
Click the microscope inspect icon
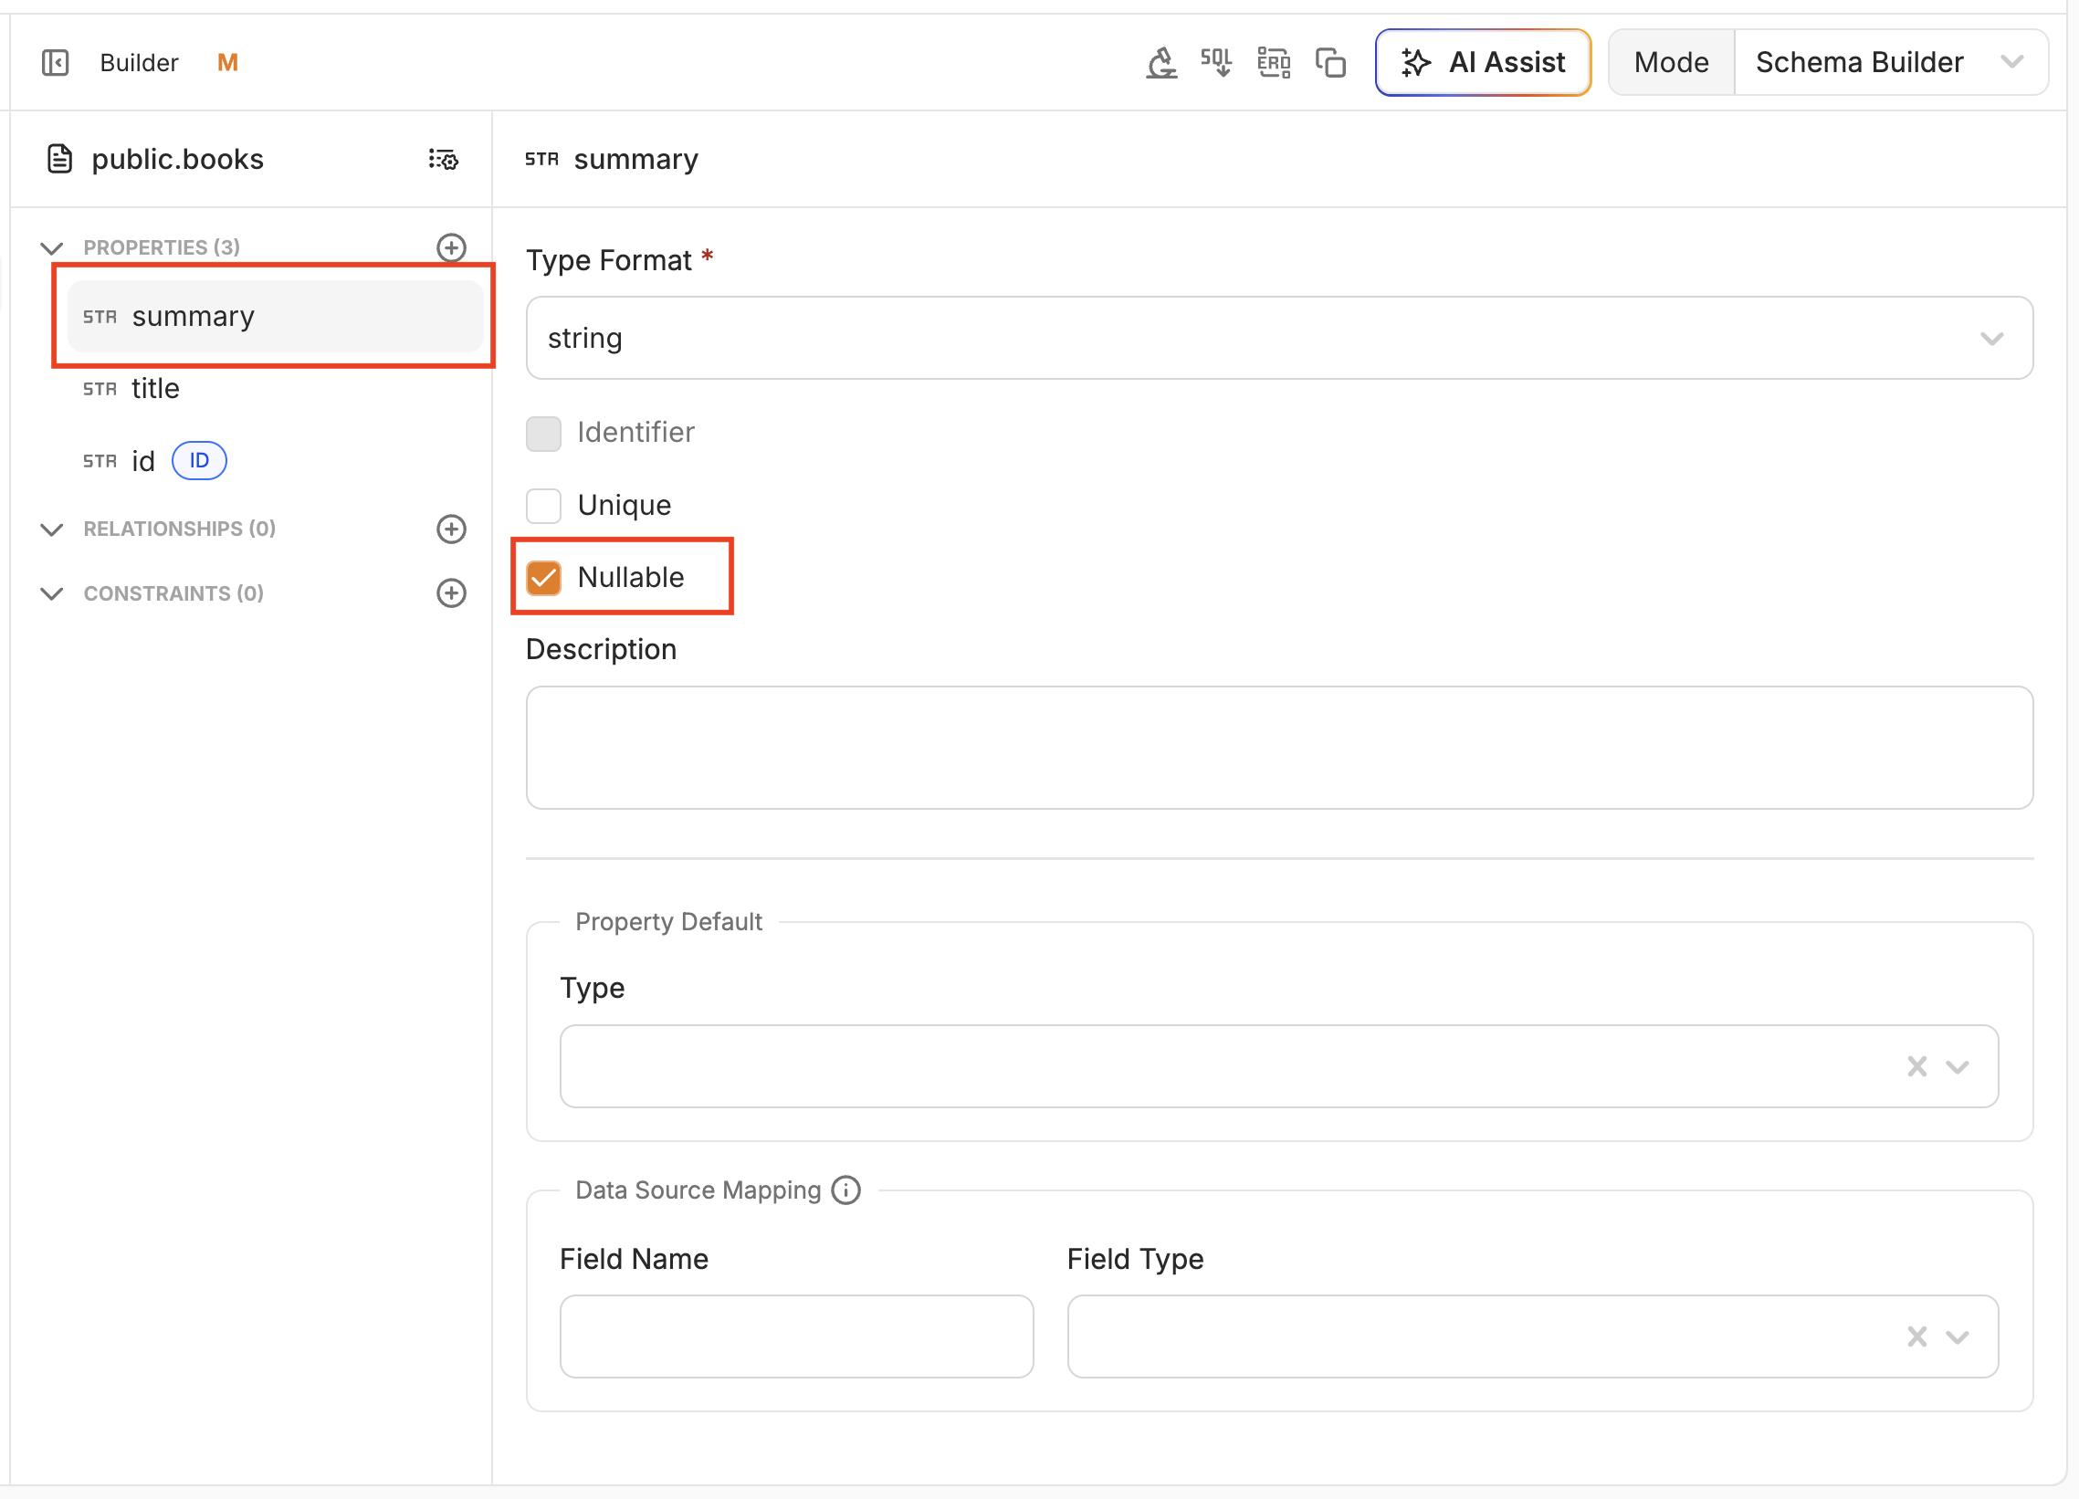point(1161,62)
